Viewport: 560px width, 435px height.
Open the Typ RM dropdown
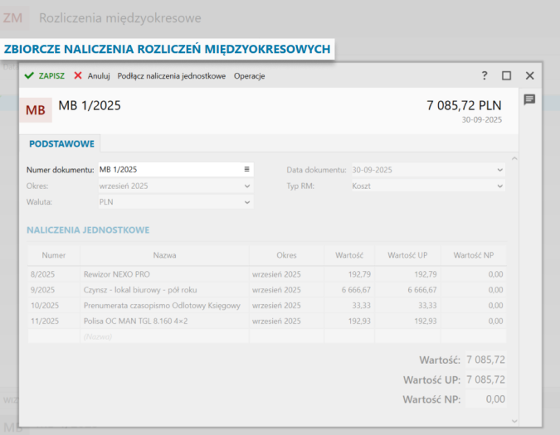pyautogui.click(x=499, y=186)
